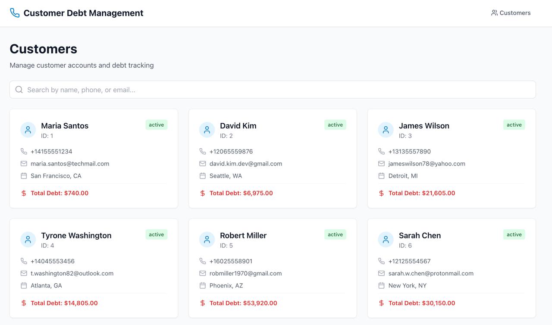Click dollar icon beside Total Debt: $30,150.00
Viewport: 552px width, 325px height.
pos(381,303)
